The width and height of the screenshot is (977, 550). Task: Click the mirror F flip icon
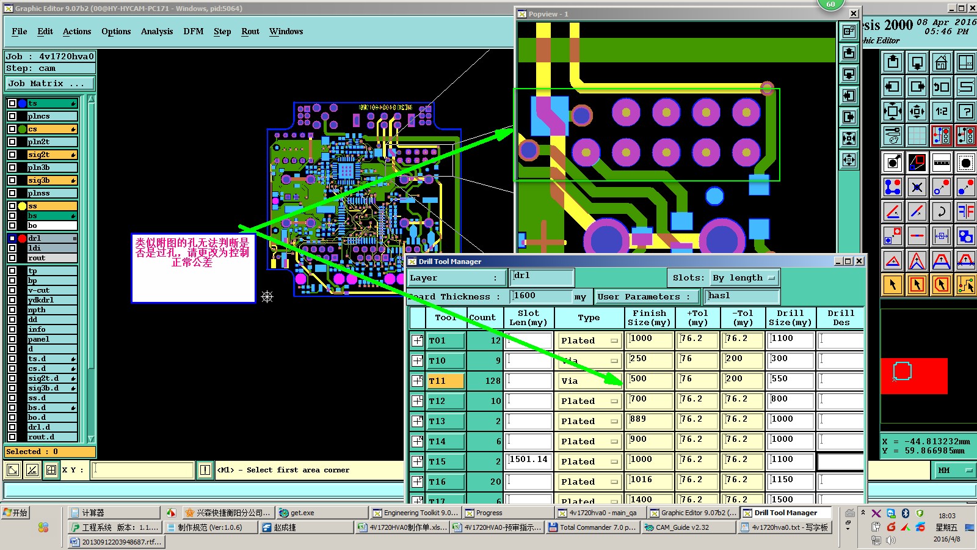click(966, 211)
